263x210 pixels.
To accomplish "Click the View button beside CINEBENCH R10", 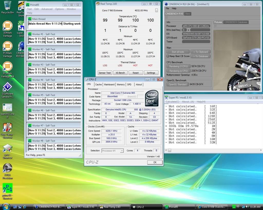I will tap(187, 14).
